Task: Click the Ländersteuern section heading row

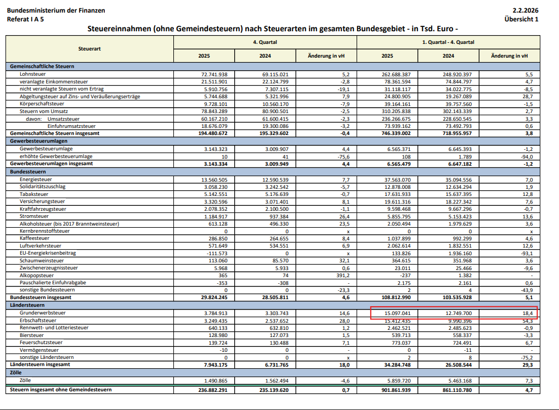Action: (29, 305)
